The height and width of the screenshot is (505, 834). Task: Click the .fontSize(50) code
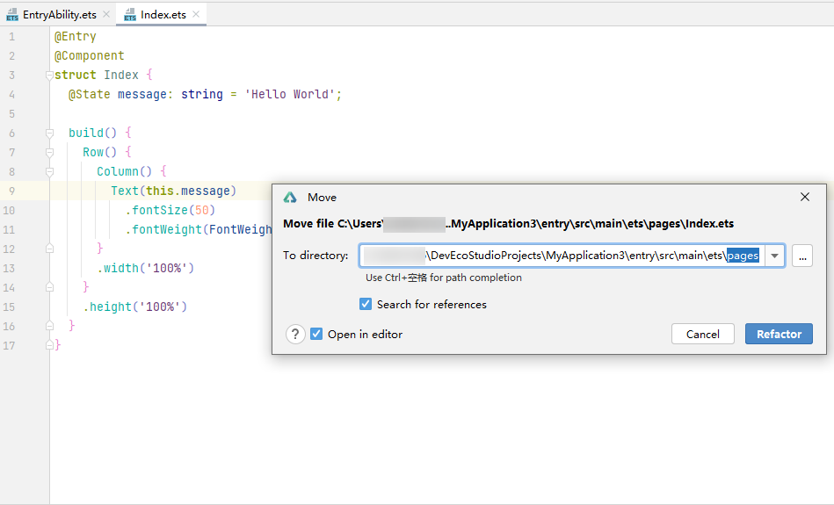[x=170, y=210]
